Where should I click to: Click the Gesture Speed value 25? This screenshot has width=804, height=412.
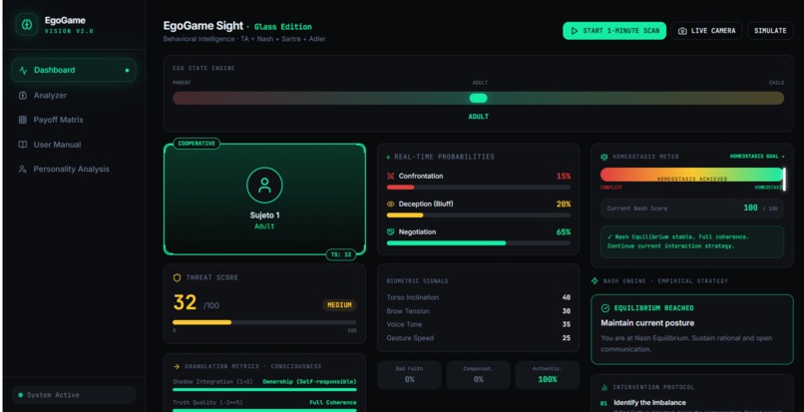(566, 338)
